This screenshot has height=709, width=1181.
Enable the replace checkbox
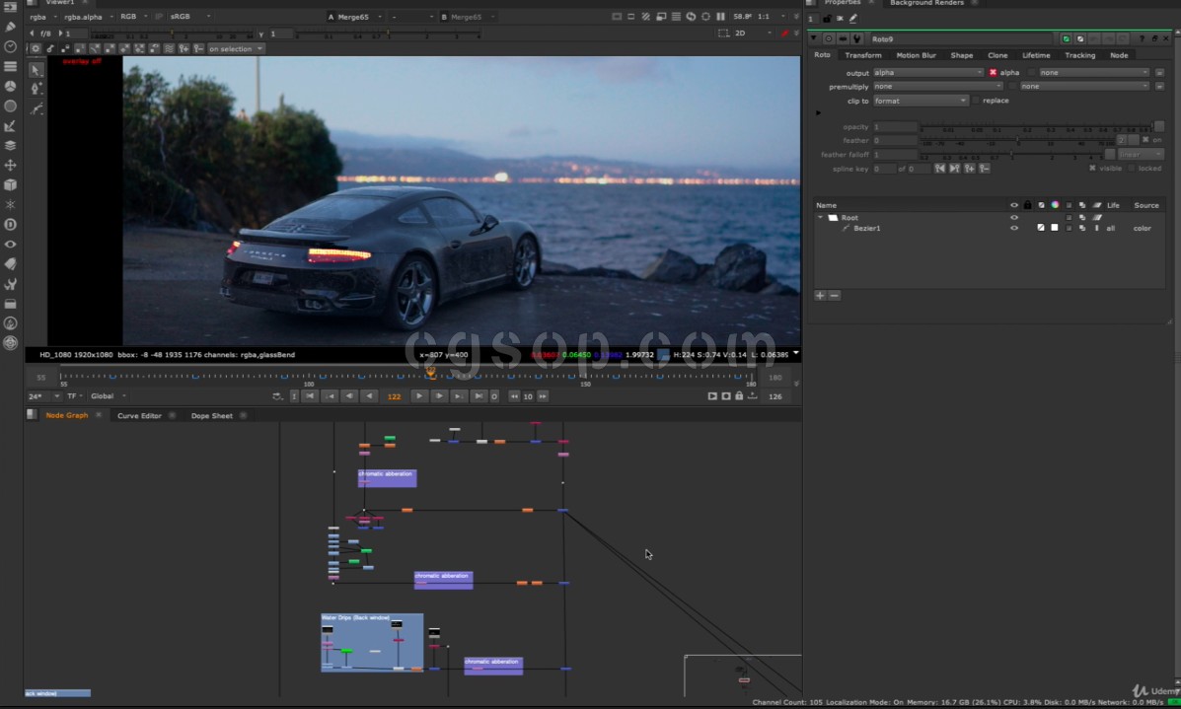977,101
